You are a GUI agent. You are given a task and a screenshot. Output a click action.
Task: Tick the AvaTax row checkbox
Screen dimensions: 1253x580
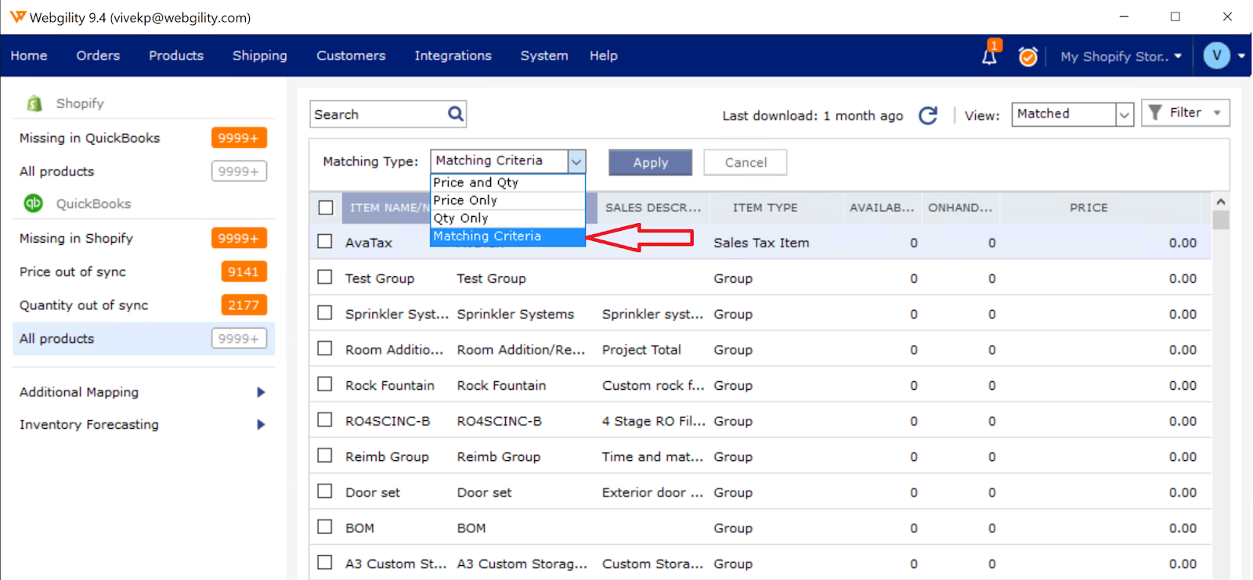[x=325, y=242]
